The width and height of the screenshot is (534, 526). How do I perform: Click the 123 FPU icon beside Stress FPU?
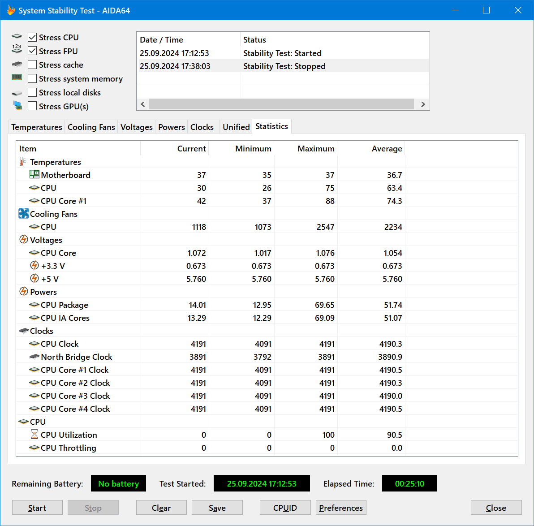(17, 49)
